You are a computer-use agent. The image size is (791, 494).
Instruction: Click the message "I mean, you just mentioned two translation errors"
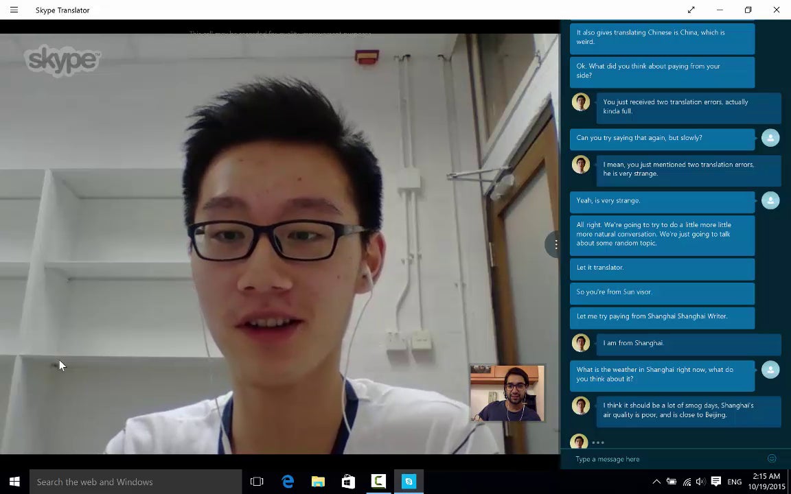[689, 169]
